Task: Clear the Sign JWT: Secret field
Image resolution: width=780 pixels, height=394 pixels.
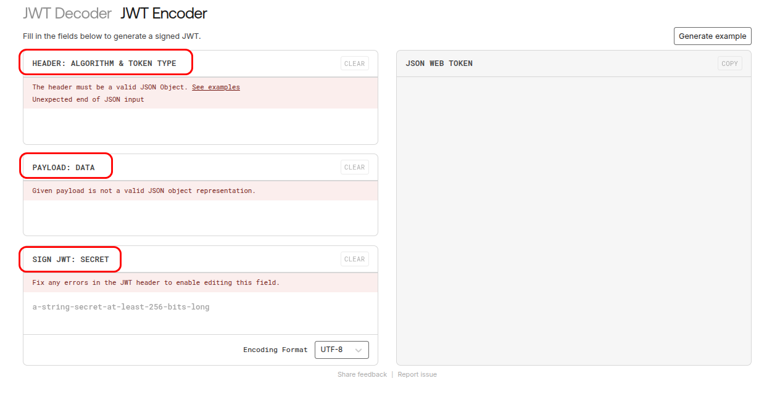Action: pyautogui.click(x=354, y=259)
